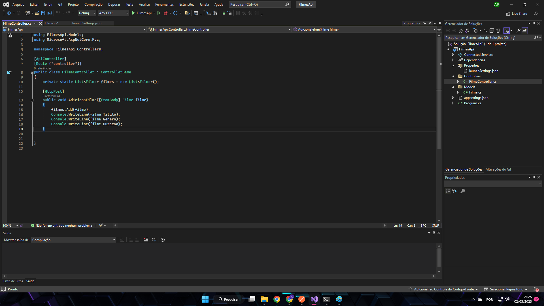Click Adicionar ao Controle do Código-Fonte

point(443,289)
